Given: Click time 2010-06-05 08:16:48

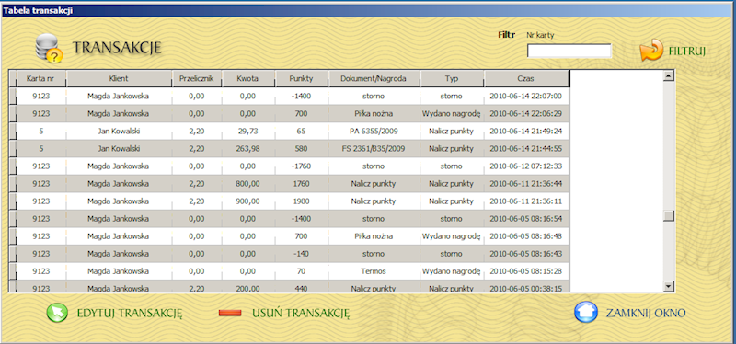Looking at the screenshot, I should [x=525, y=236].
